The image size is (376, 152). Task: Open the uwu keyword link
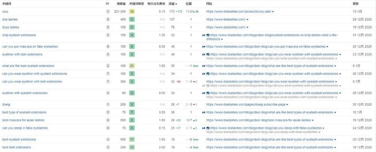tap(5, 11)
